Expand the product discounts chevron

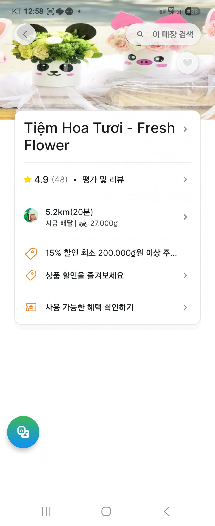point(185,275)
